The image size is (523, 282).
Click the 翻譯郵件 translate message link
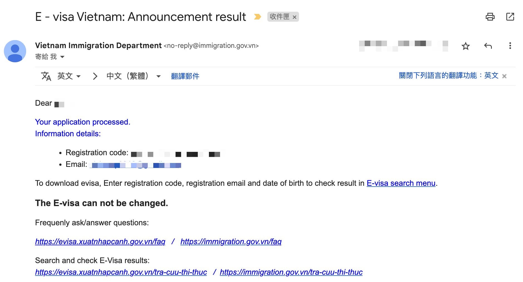click(185, 76)
